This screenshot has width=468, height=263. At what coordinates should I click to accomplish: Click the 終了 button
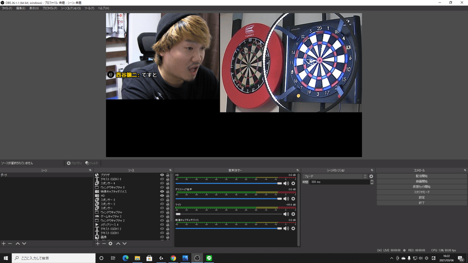tap(422, 203)
